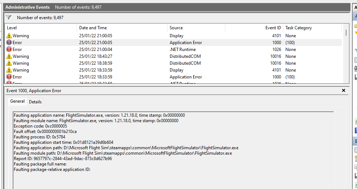
Task: Click the filter funnel icon
Action: 8,17
